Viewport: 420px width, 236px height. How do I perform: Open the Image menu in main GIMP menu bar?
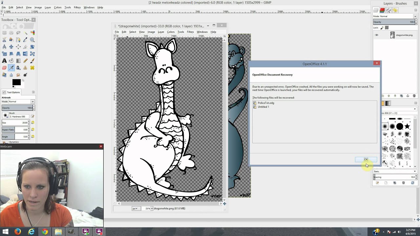[38, 7]
